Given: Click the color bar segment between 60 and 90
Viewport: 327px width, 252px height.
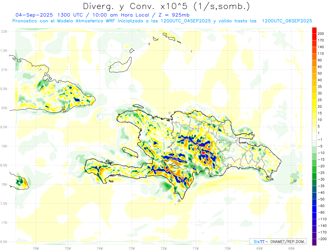Looking at the screenshot, I should coord(314,63).
